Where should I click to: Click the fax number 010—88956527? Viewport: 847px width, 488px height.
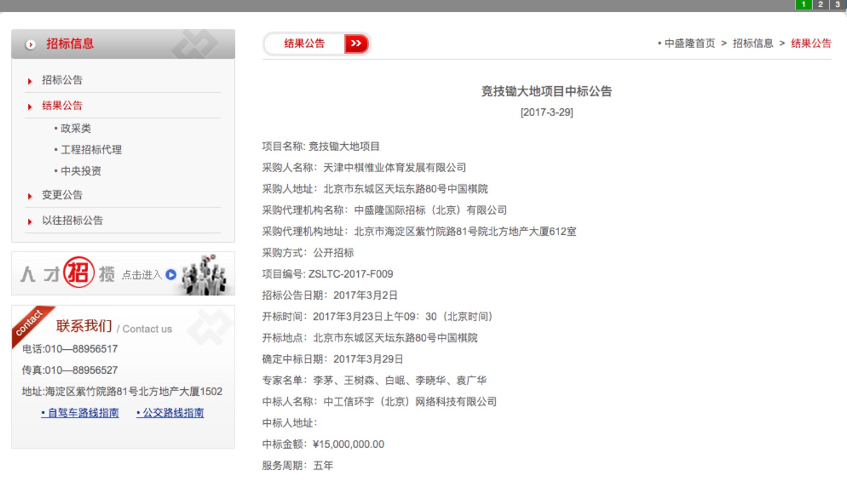81,371
